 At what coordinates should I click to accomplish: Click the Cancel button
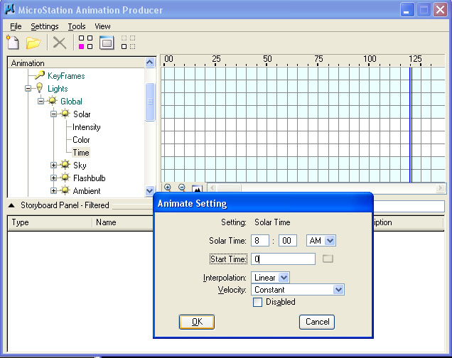coord(317,322)
